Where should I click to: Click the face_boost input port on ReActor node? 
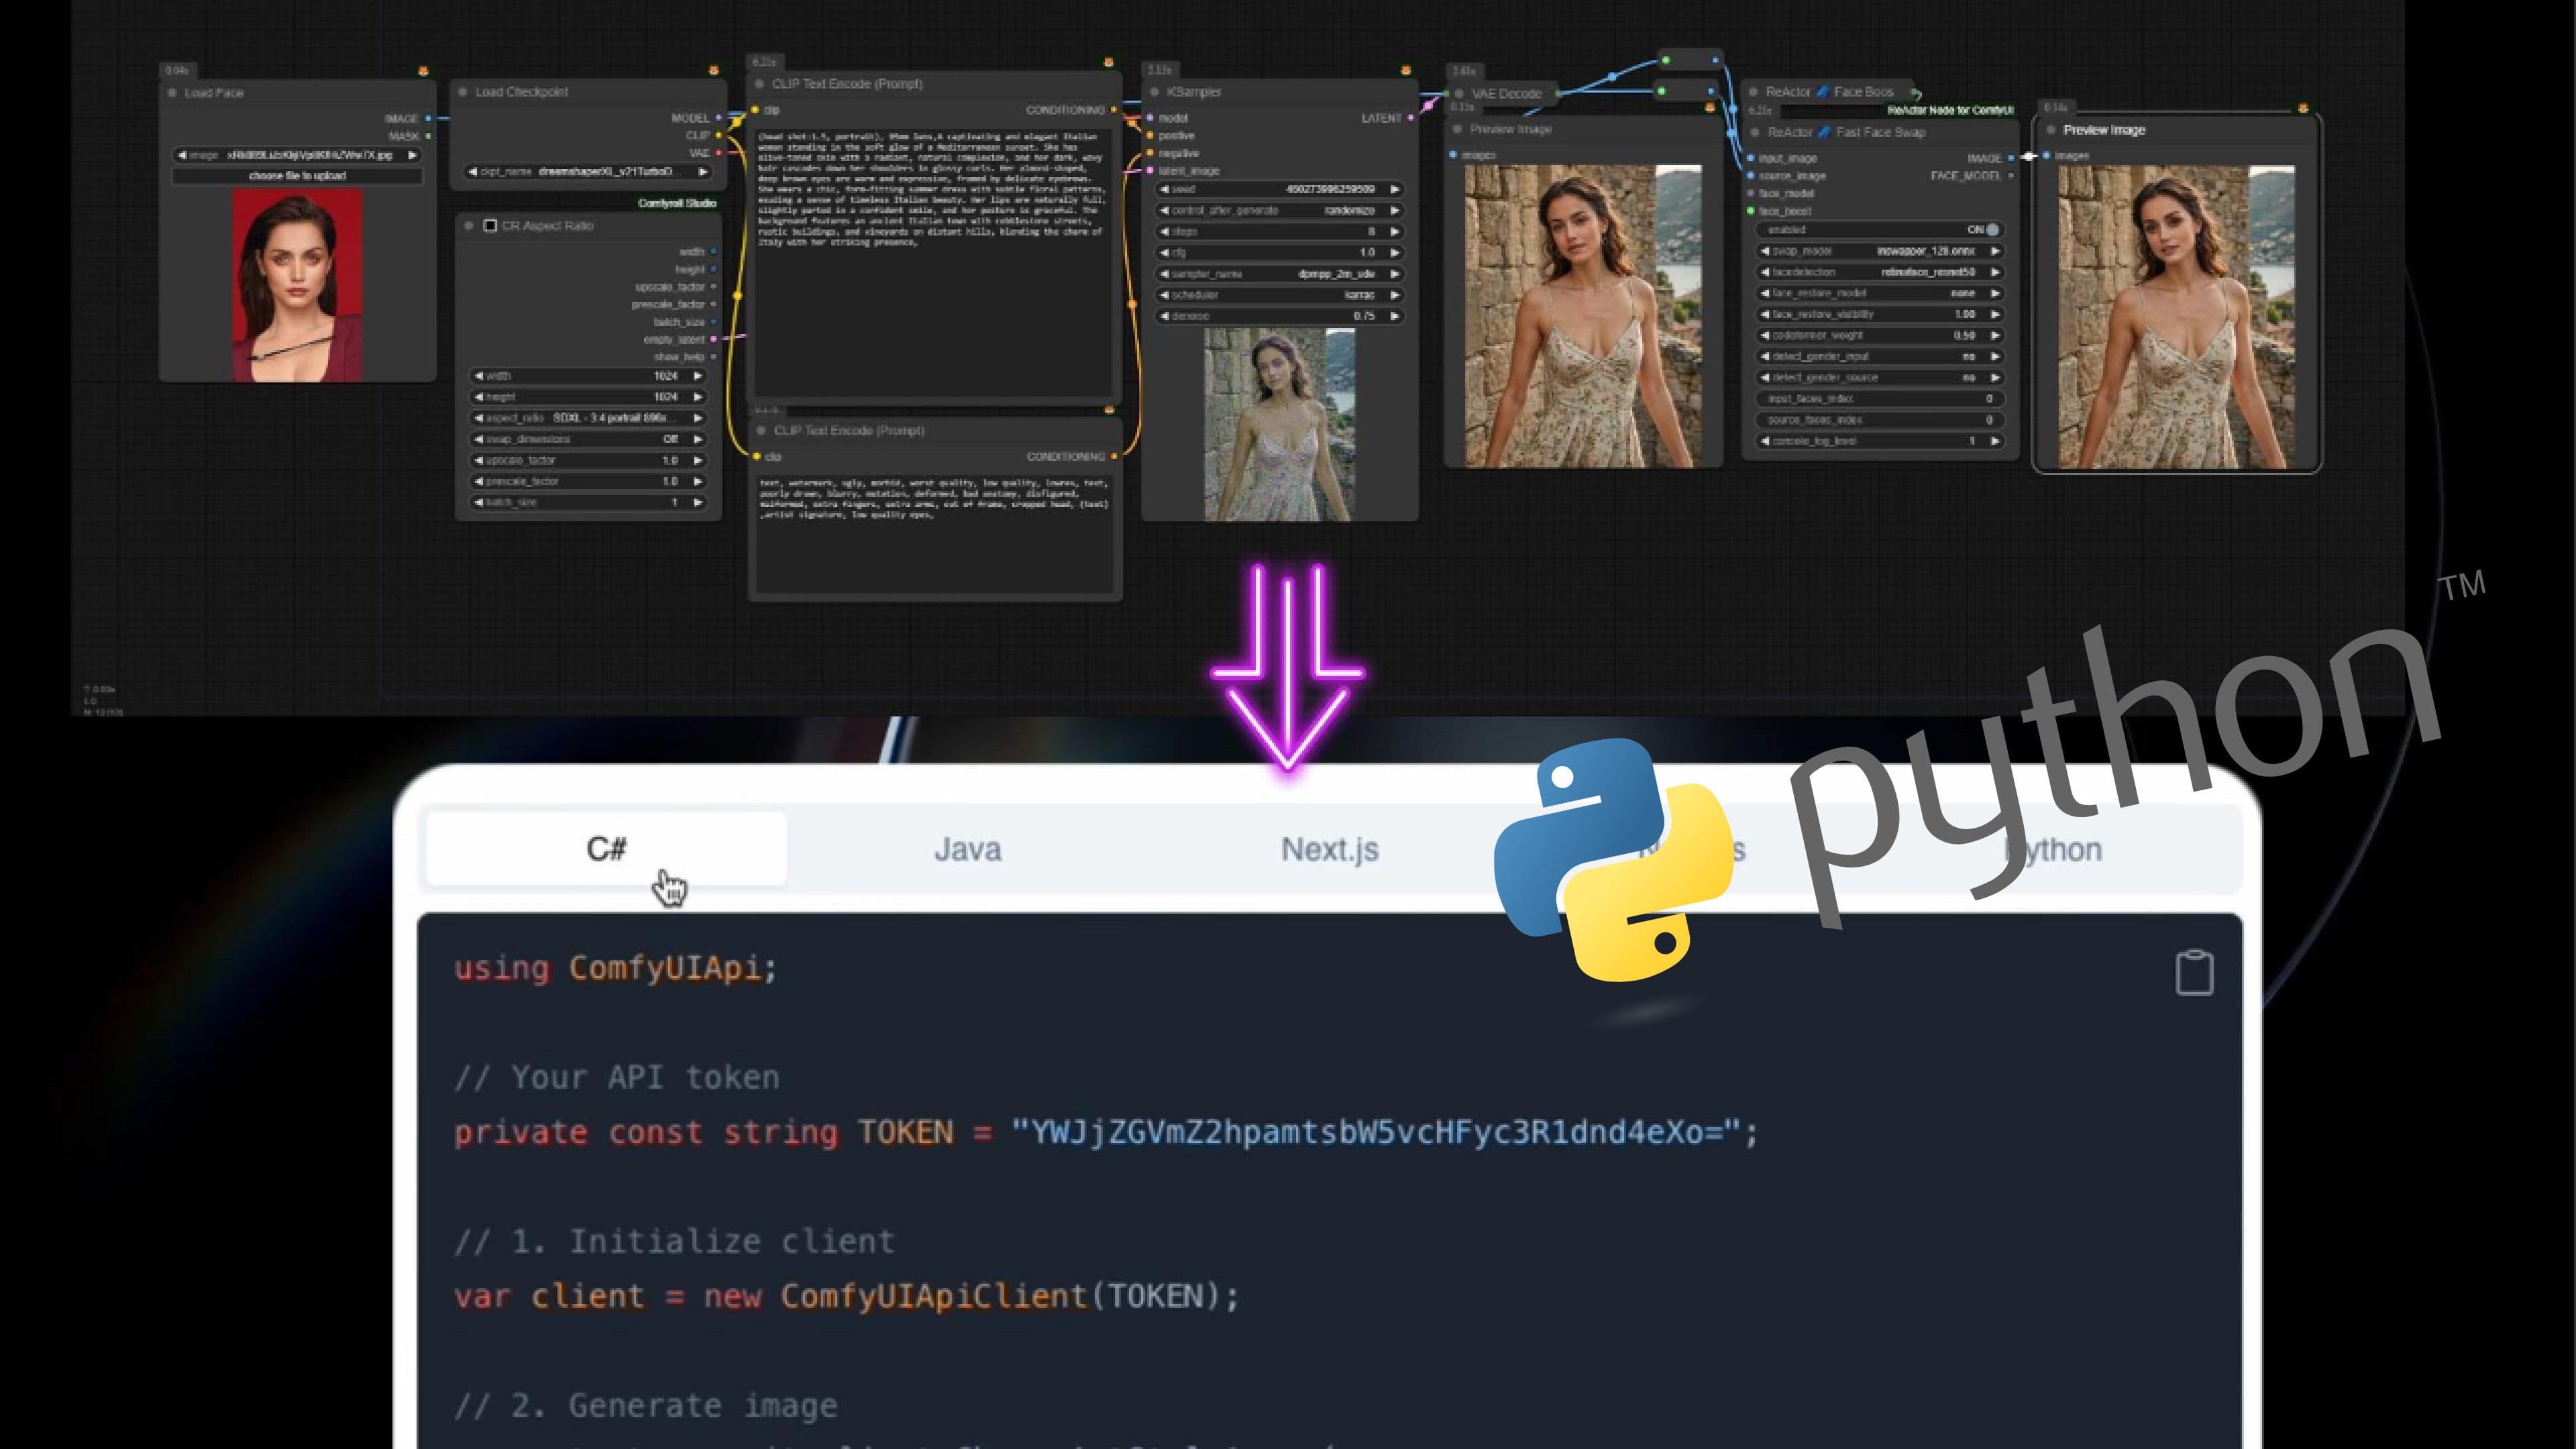1750,211
